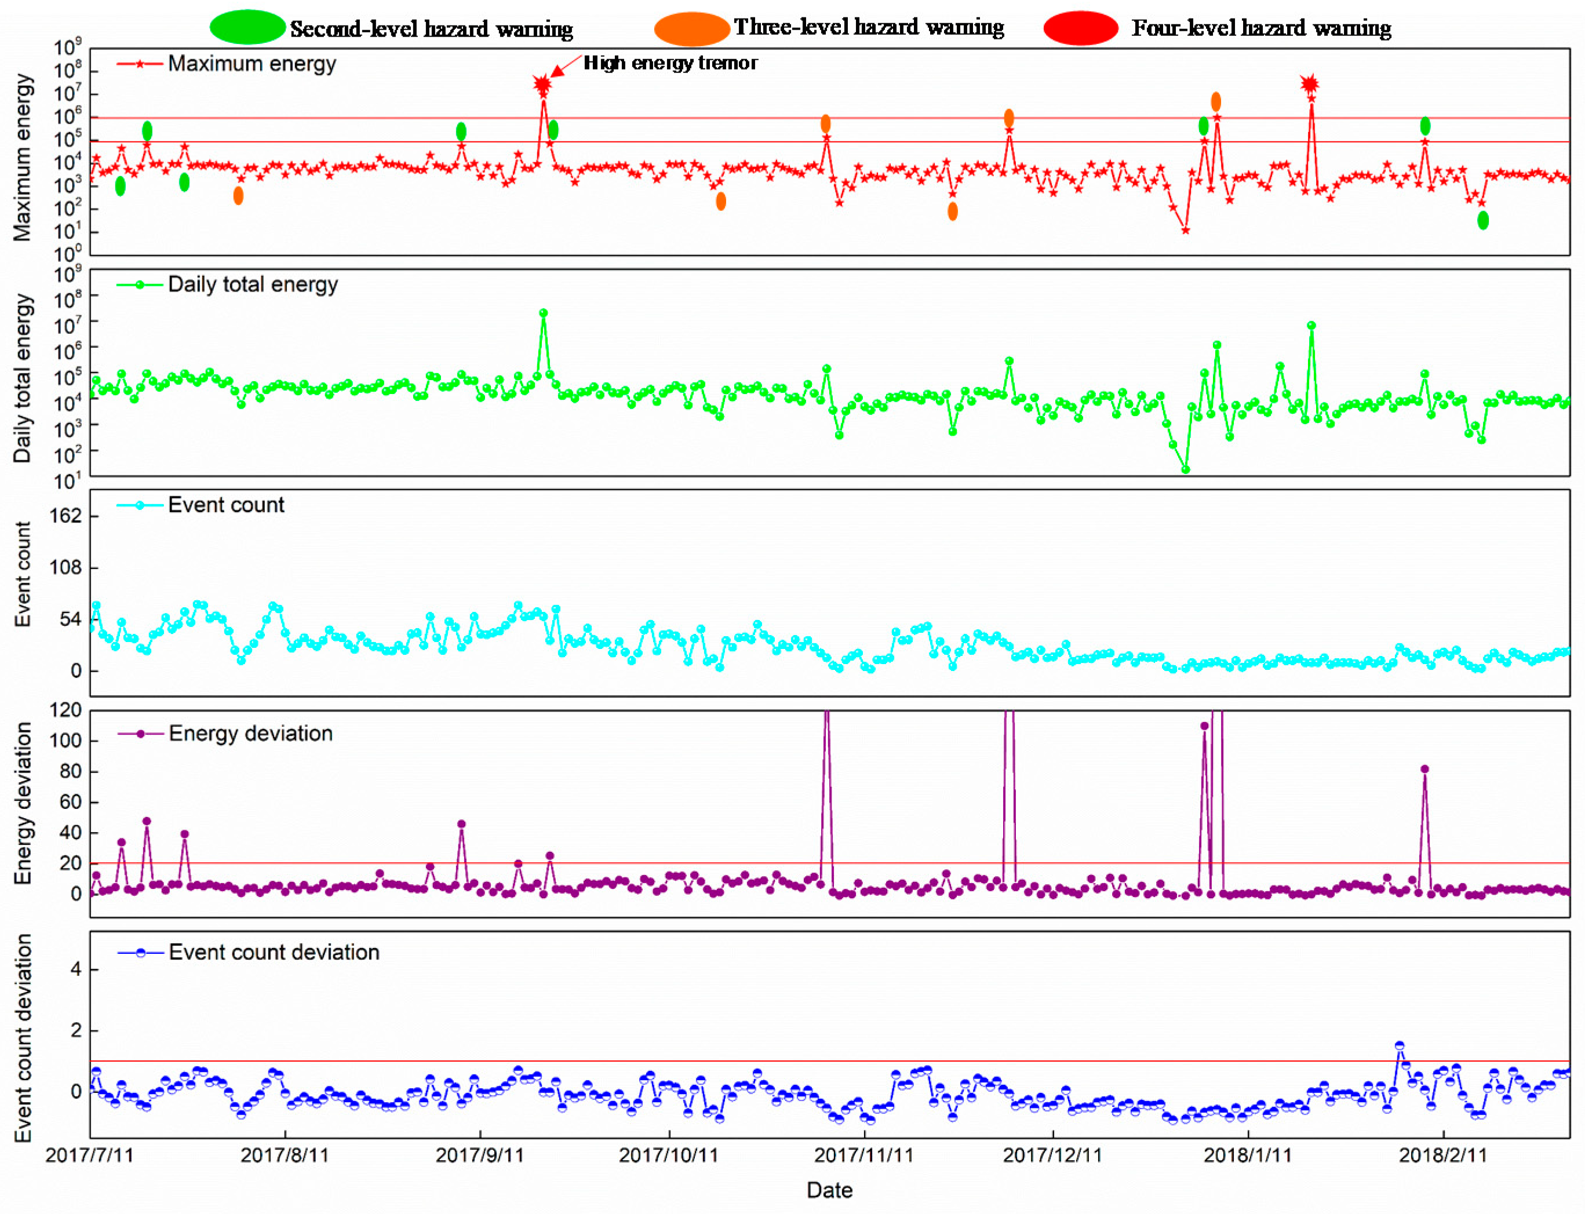Click the 2017/11/11 date tick label

863,1155
